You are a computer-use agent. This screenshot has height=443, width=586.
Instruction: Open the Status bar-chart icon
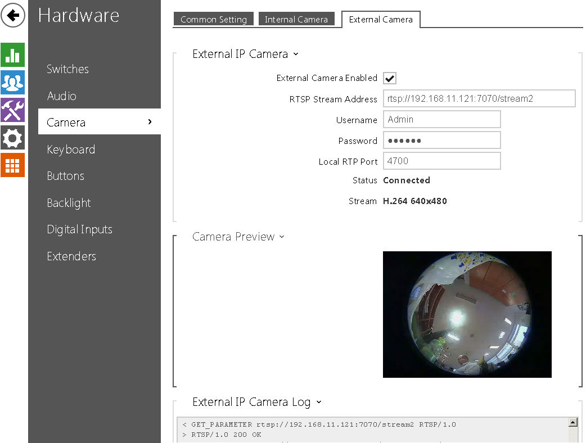pos(12,55)
